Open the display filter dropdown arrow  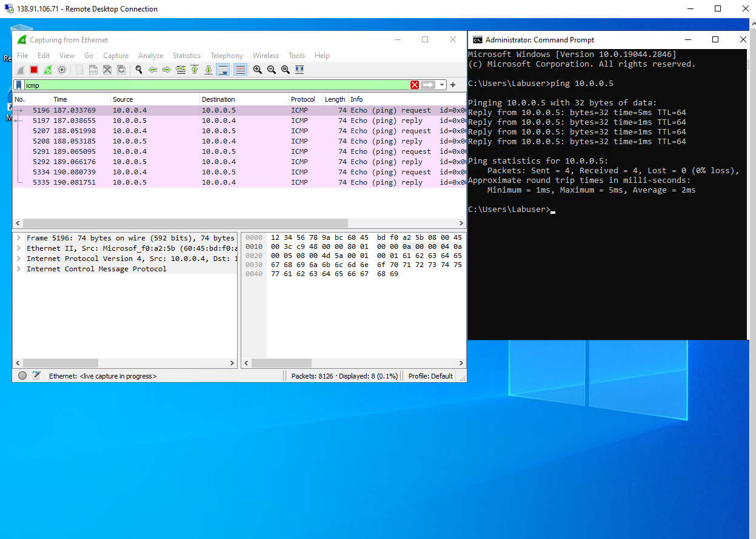(x=441, y=85)
